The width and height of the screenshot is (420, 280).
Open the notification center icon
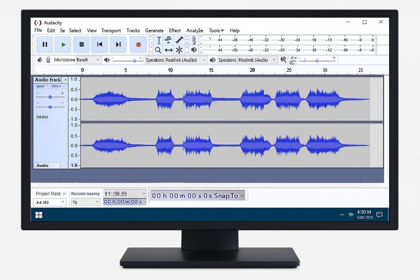[379, 215]
